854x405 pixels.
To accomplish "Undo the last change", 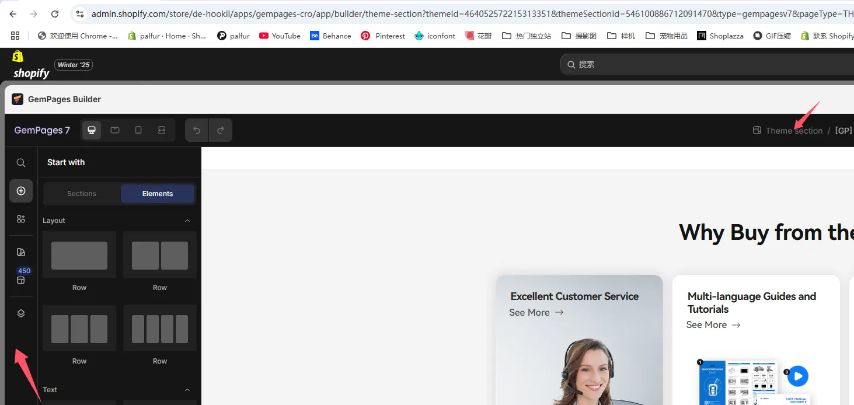I will tap(197, 130).
